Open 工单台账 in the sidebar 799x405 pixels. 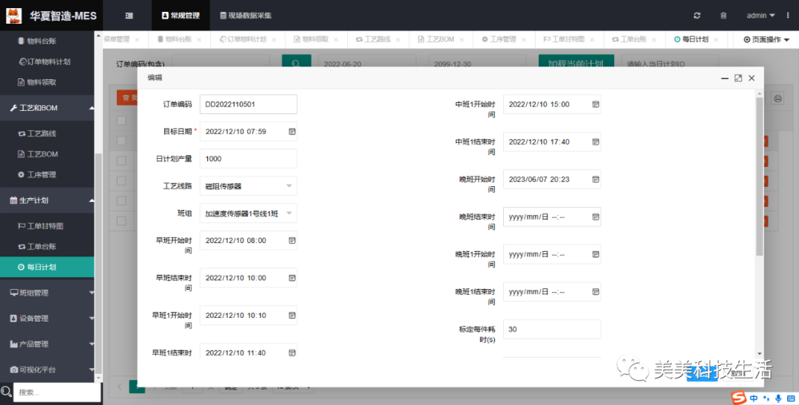point(37,246)
